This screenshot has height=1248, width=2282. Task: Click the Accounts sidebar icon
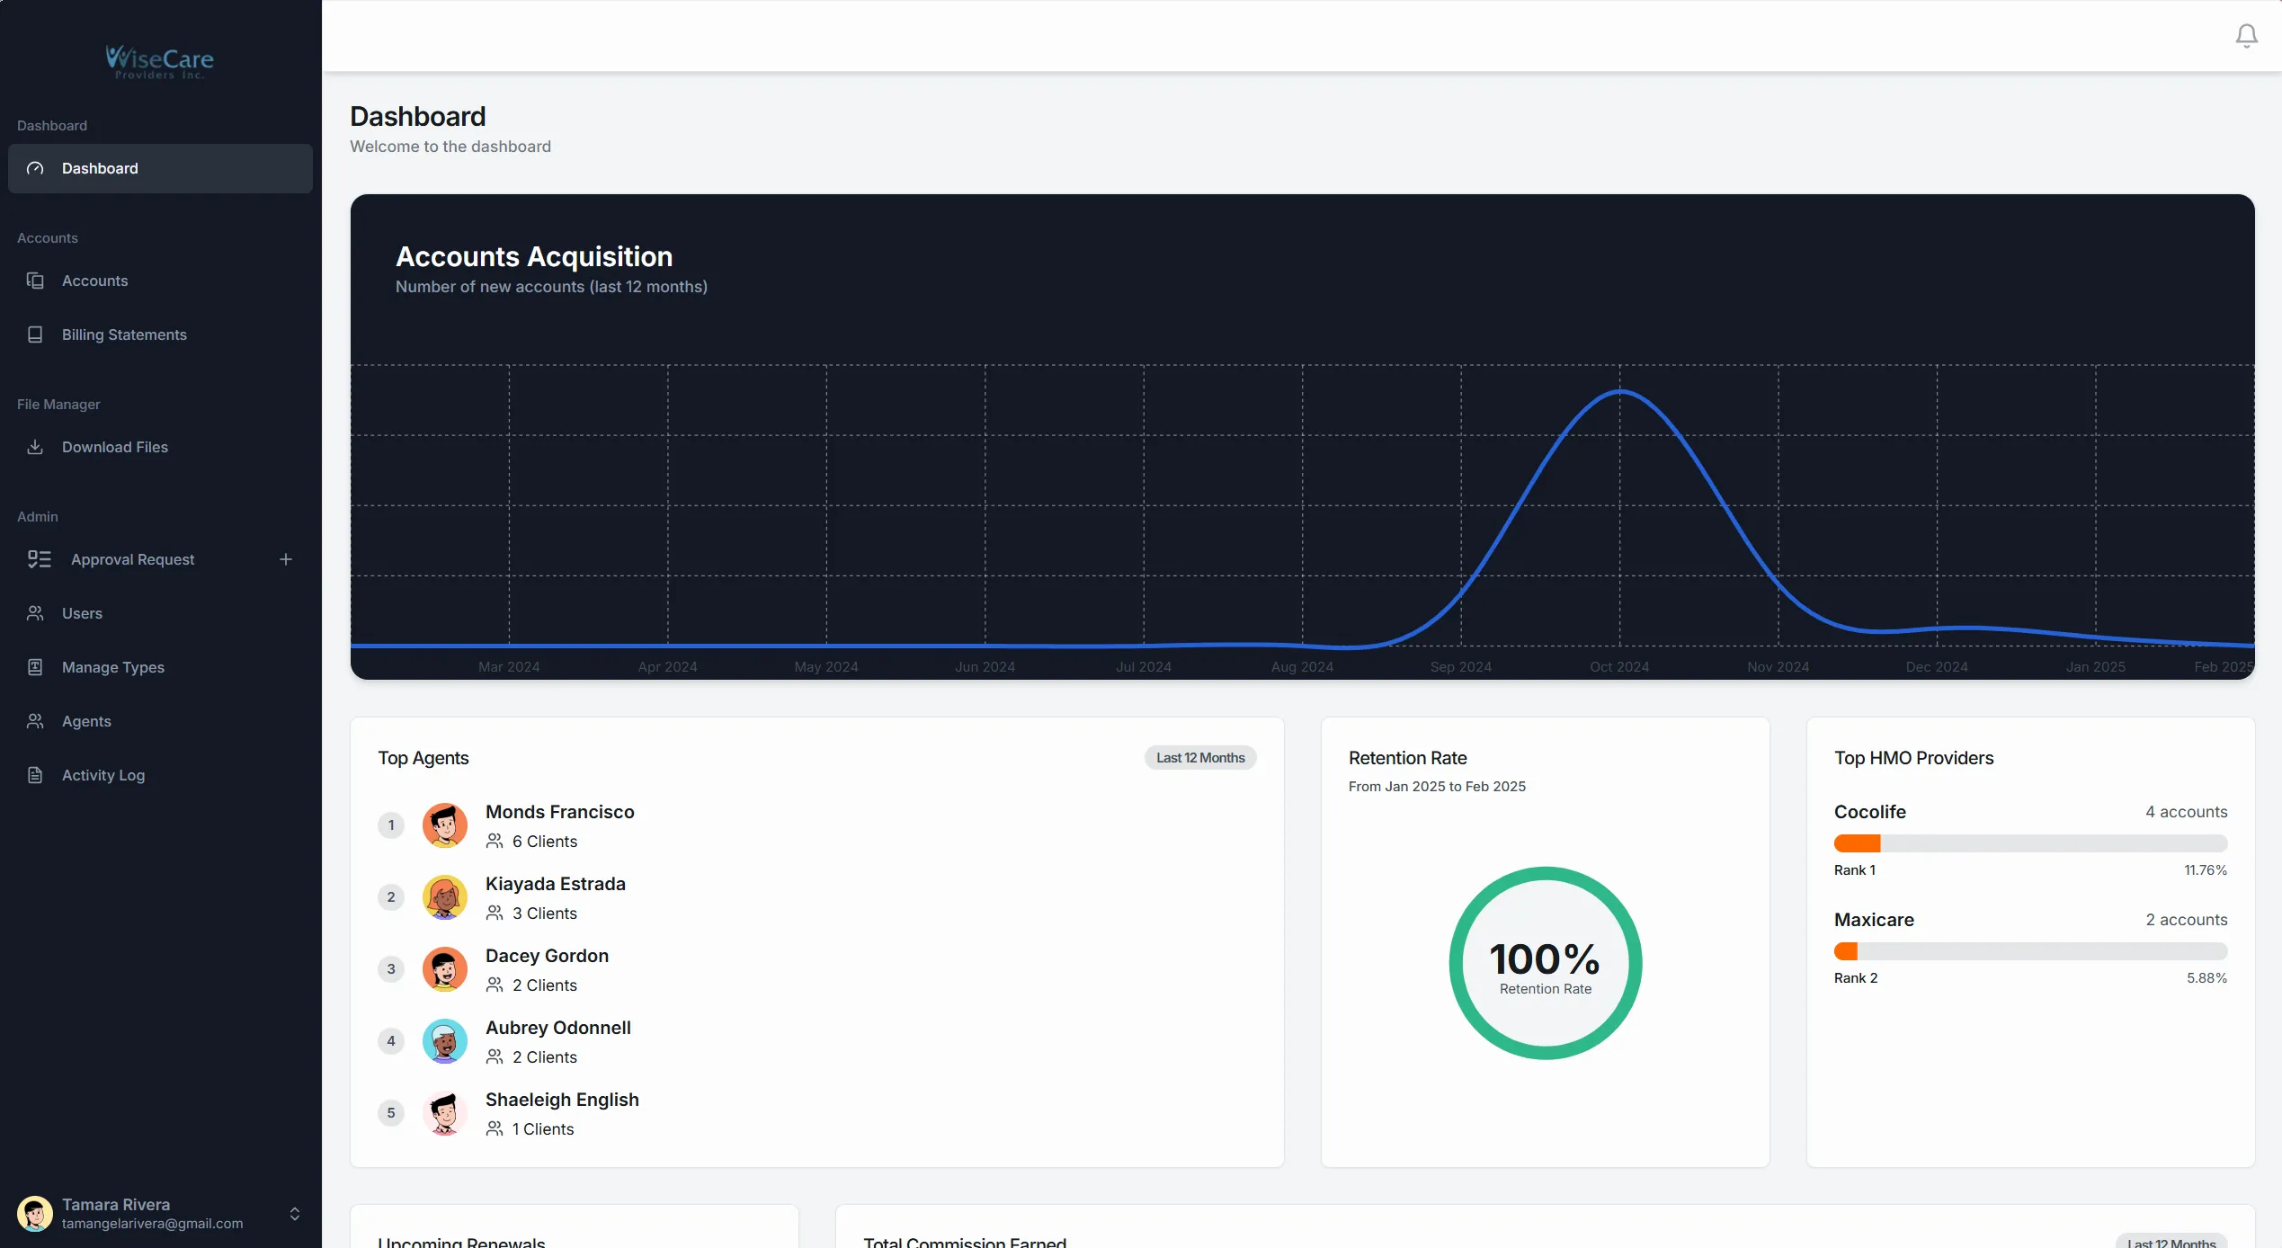click(35, 281)
